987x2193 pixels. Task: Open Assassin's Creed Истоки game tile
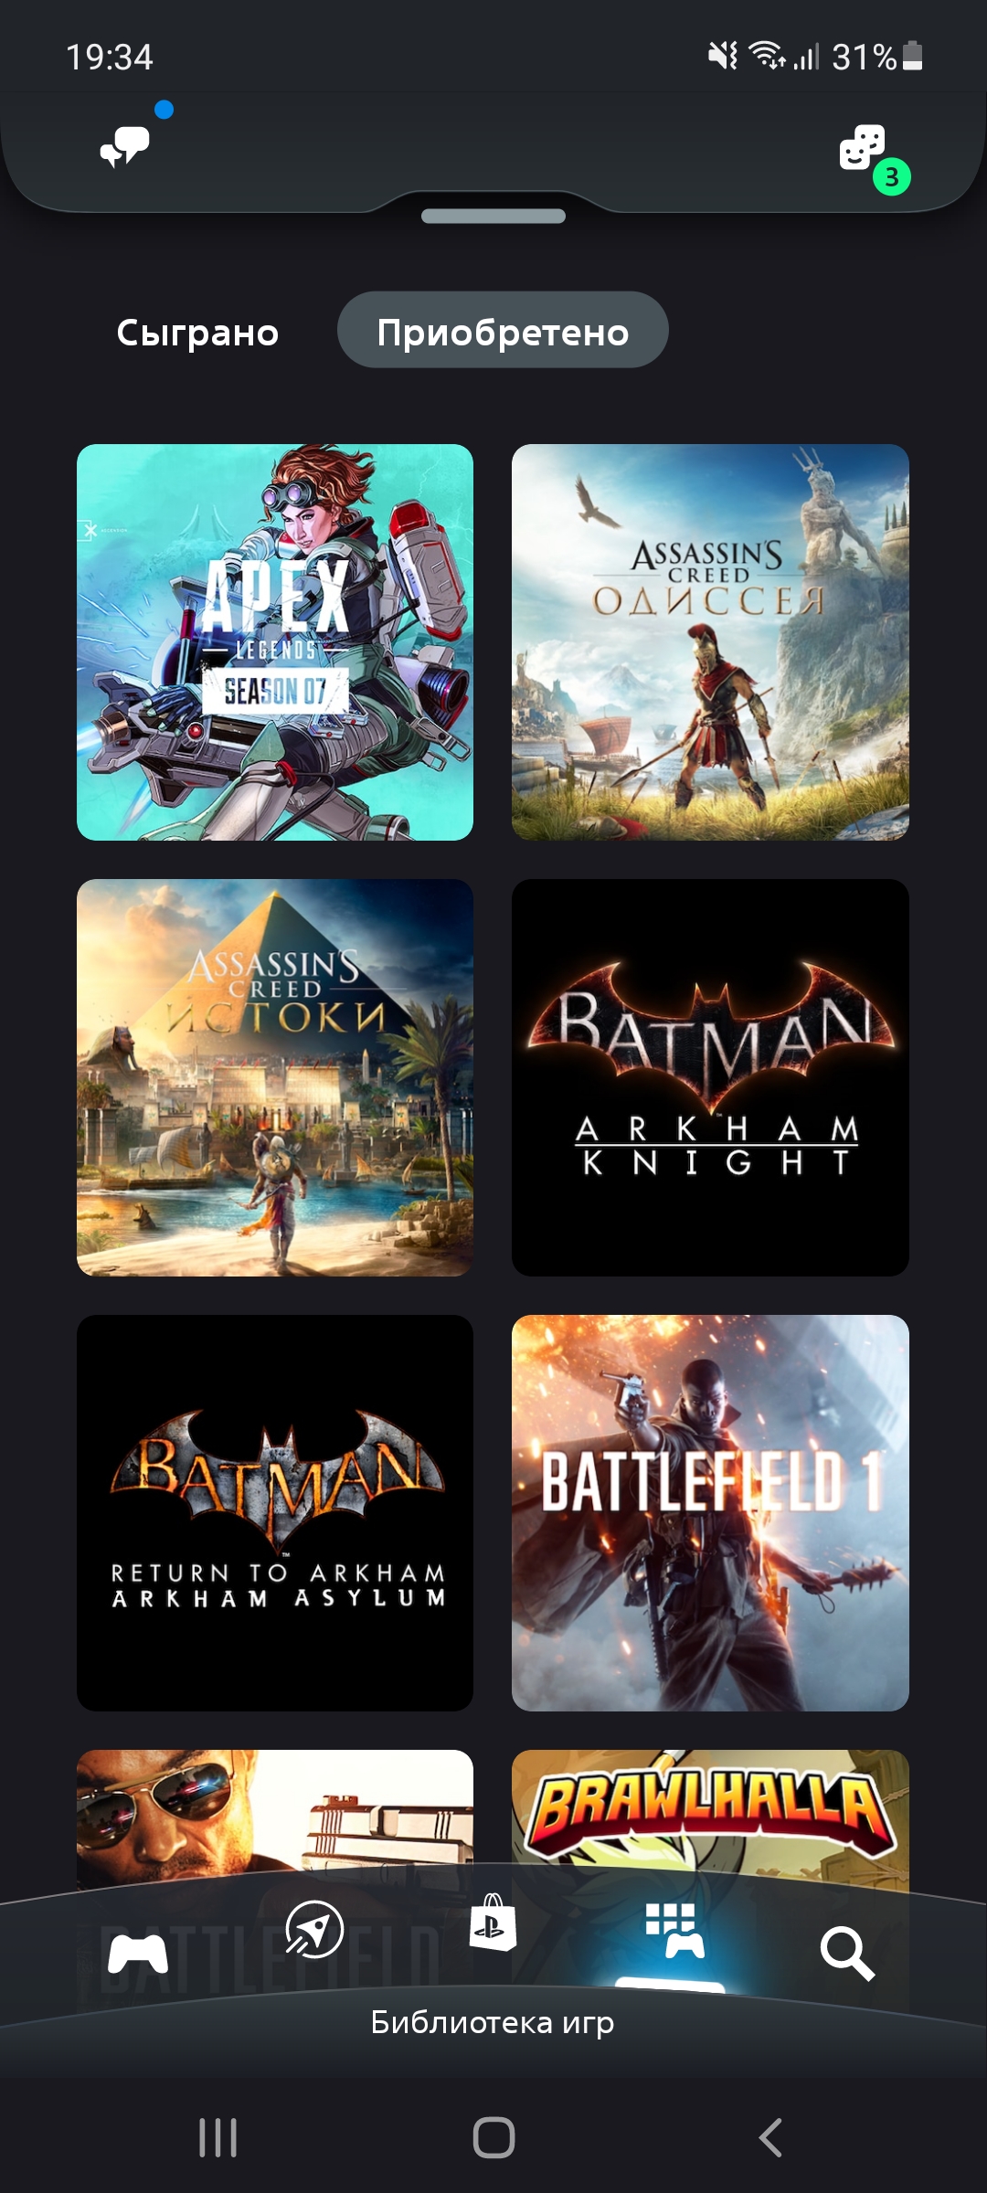pos(275,1077)
